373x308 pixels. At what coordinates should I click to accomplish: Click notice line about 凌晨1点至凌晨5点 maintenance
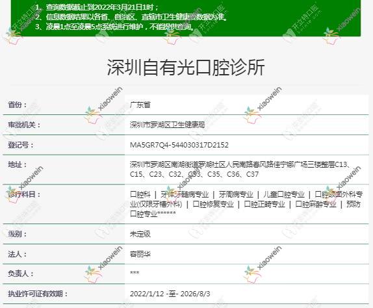pos(115,27)
